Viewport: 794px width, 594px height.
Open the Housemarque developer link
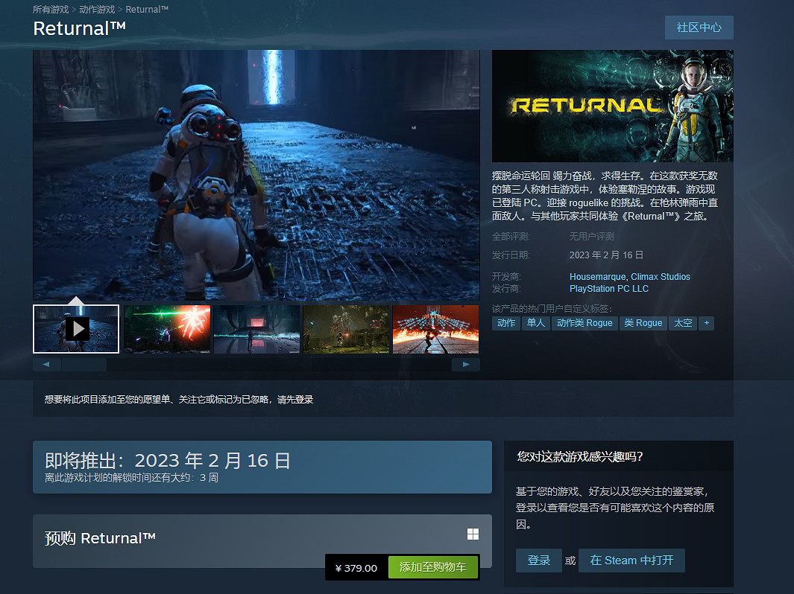click(597, 277)
